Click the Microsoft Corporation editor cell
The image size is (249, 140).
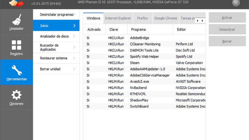pos(190,100)
